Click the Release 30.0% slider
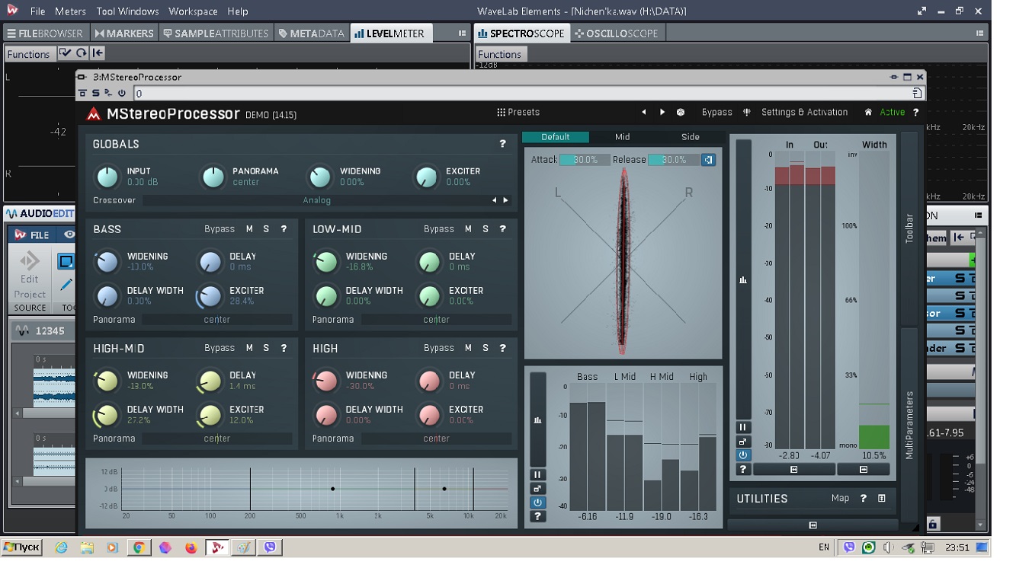Viewport: 1016px width, 571px height. point(674,160)
